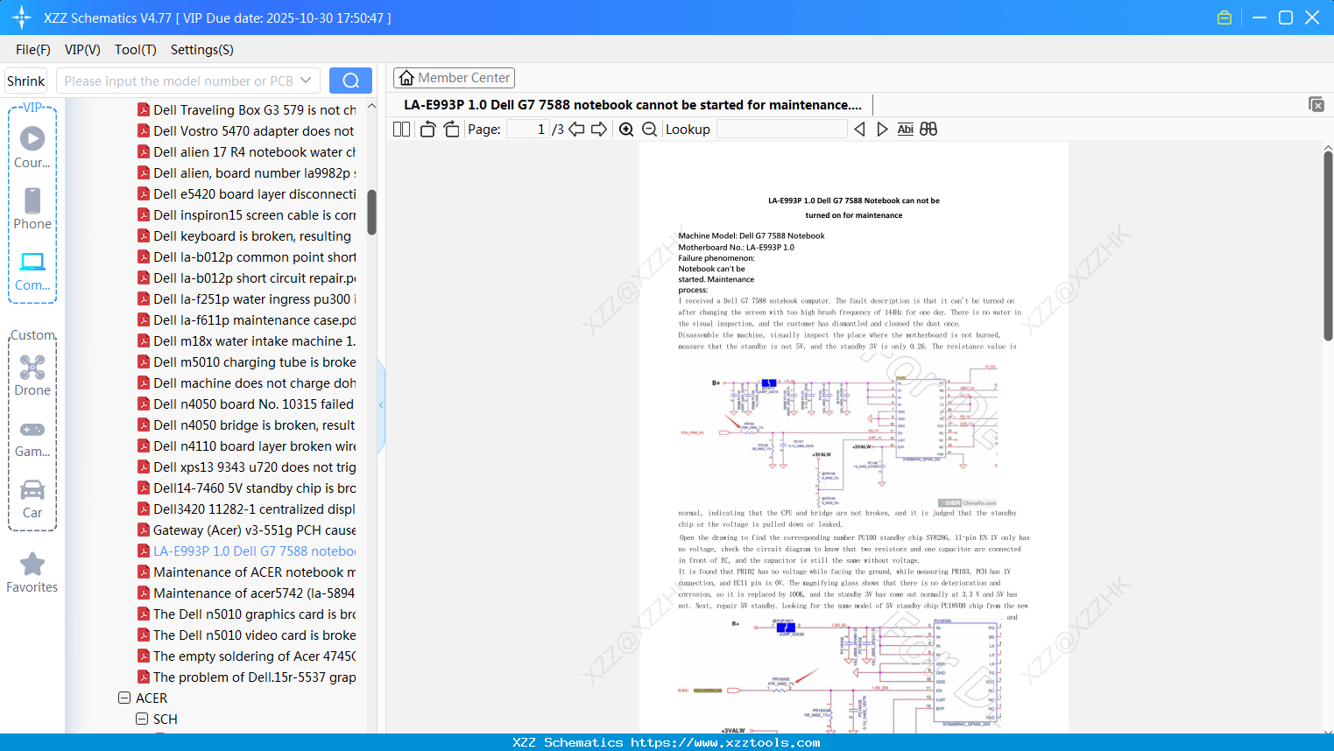
Task: Open 'The problem of Dell.15r-5537' document
Action: tap(247, 677)
